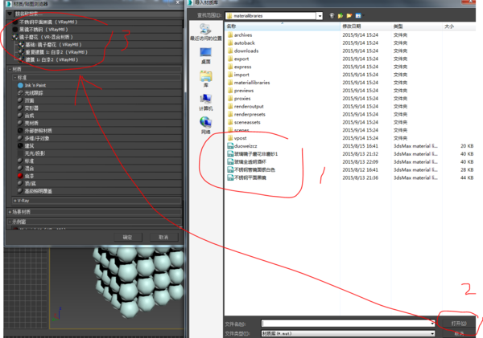Image resolution: width=483 pixels, height=338 pixels.
Task: Select the renderpresets folder
Action: [x=247, y=114]
